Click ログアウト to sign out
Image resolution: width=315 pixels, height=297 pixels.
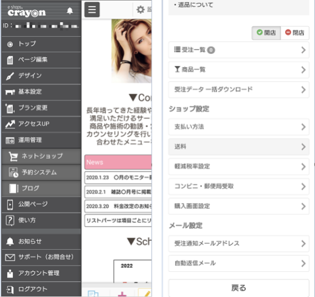[41, 289]
